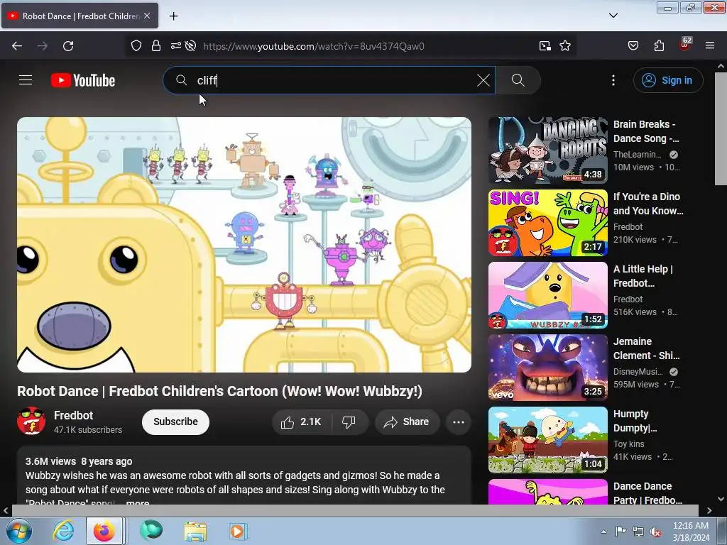This screenshot has height=545, width=727.
Task: Open more actions ellipsis beside Share
Action: 459,422
